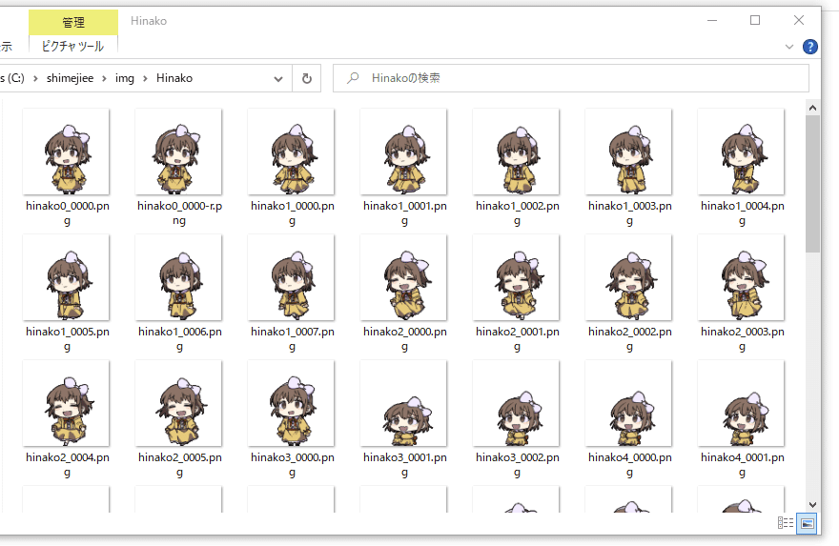Select hinako2_0000.png thumbnail
Screen dimensions: 839x546
404,277
